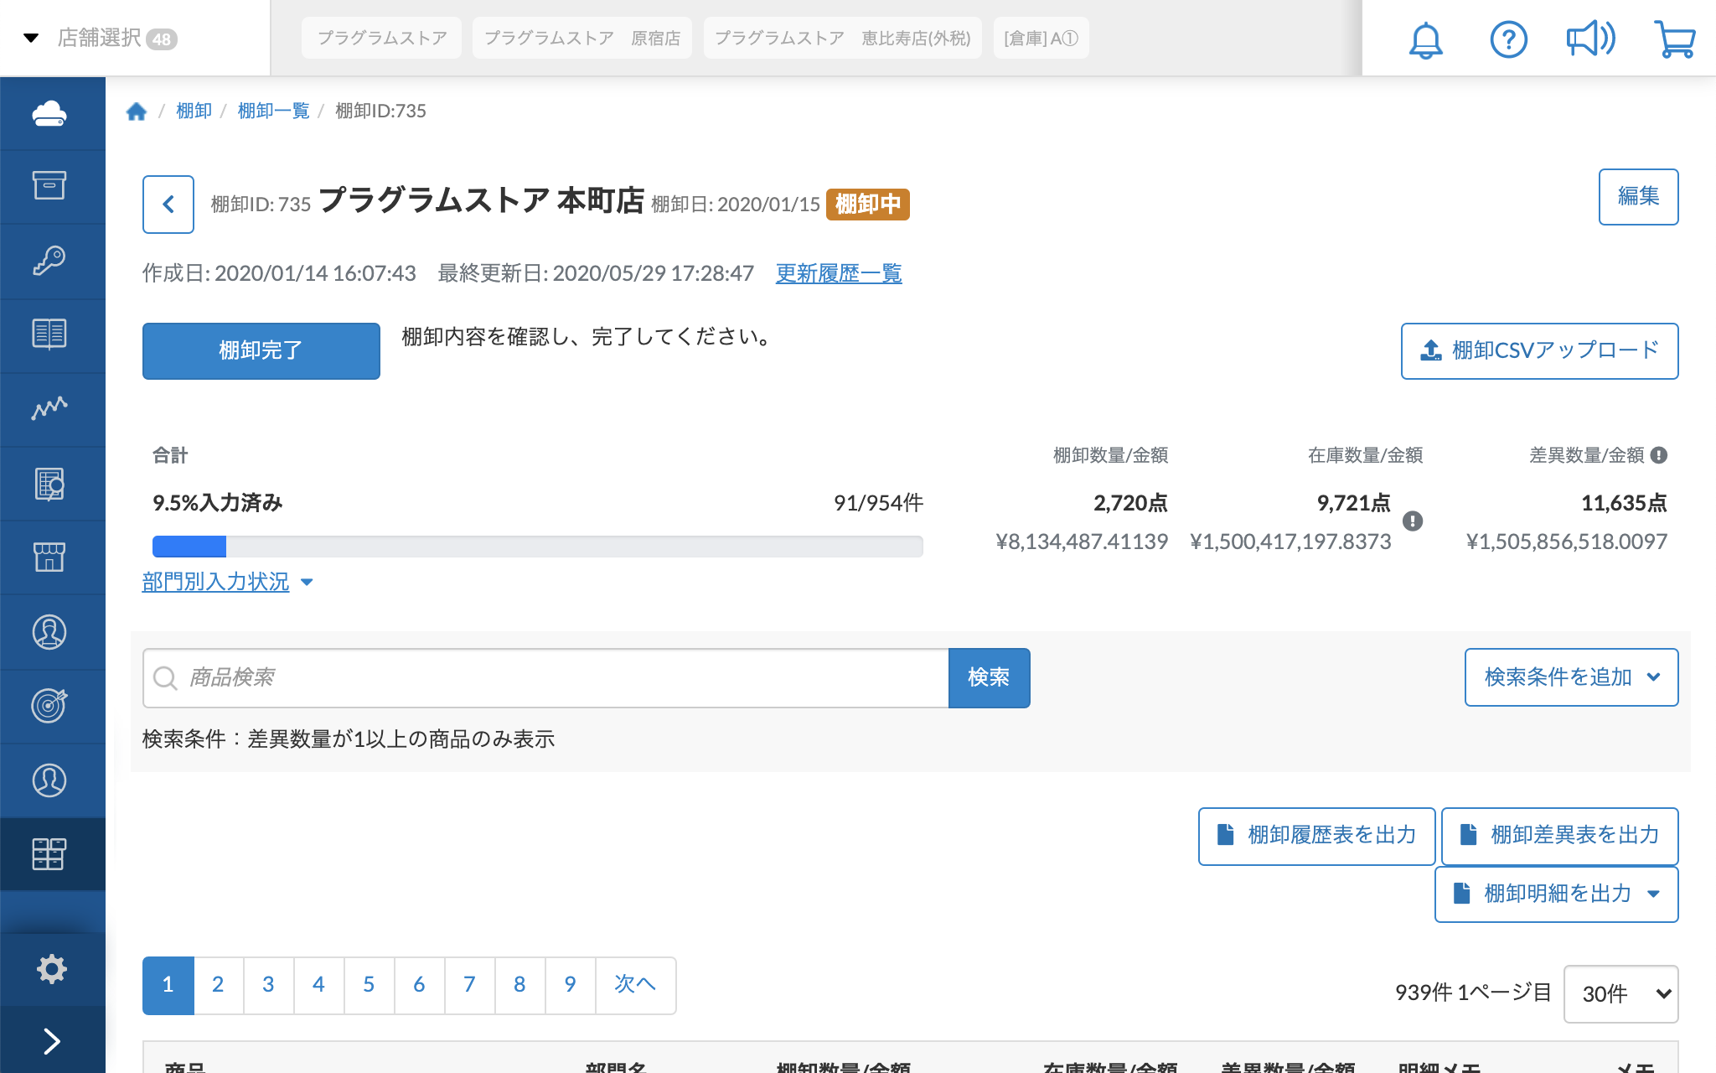Open the help question mark icon
Screen dimensions: 1716x1073
[1508, 39]
